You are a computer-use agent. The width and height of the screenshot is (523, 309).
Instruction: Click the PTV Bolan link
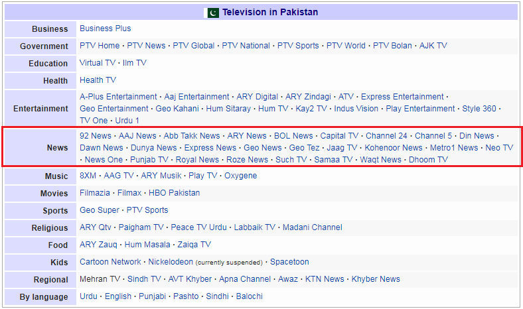tap(392, 46)
